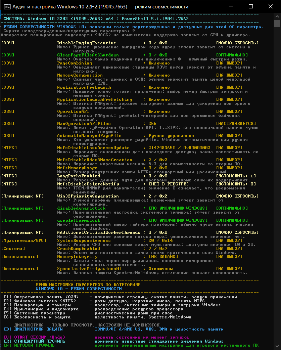
Task: Click the SpeculativeMitigations01 parameter name
Action: tap(89, 269)
